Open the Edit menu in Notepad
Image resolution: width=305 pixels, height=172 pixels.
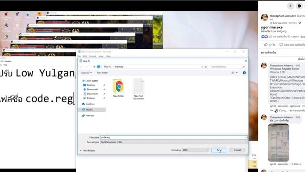85,56
